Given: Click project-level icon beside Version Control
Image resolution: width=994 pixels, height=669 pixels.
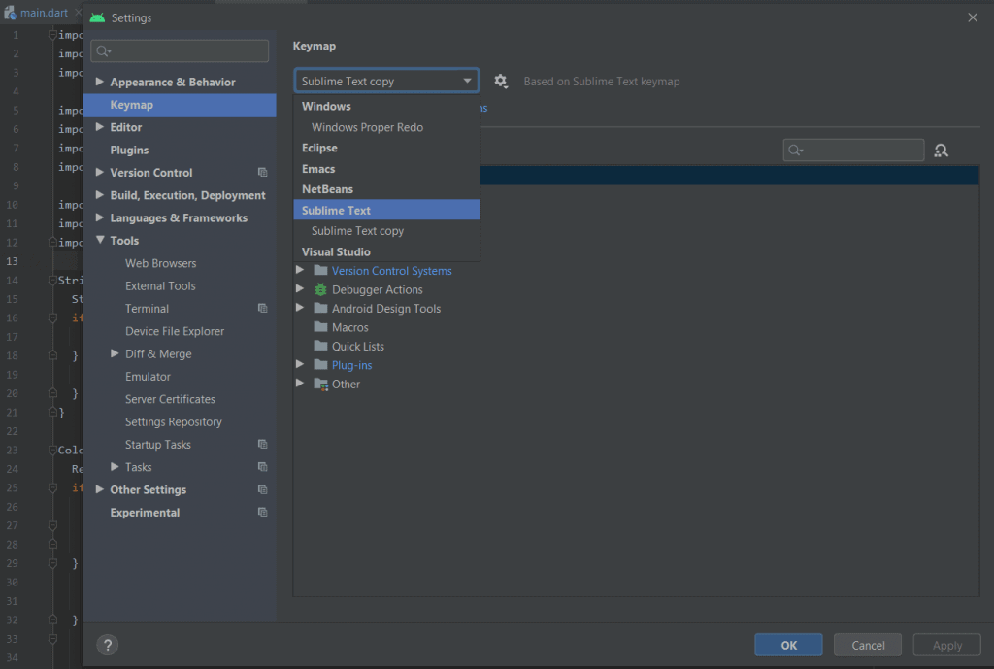Looking at the screenshot, I should coord(262,173).
